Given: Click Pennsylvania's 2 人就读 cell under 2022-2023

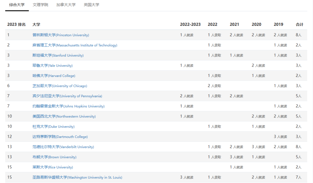Looking at the screenshot, I should (x=187, y=96).
